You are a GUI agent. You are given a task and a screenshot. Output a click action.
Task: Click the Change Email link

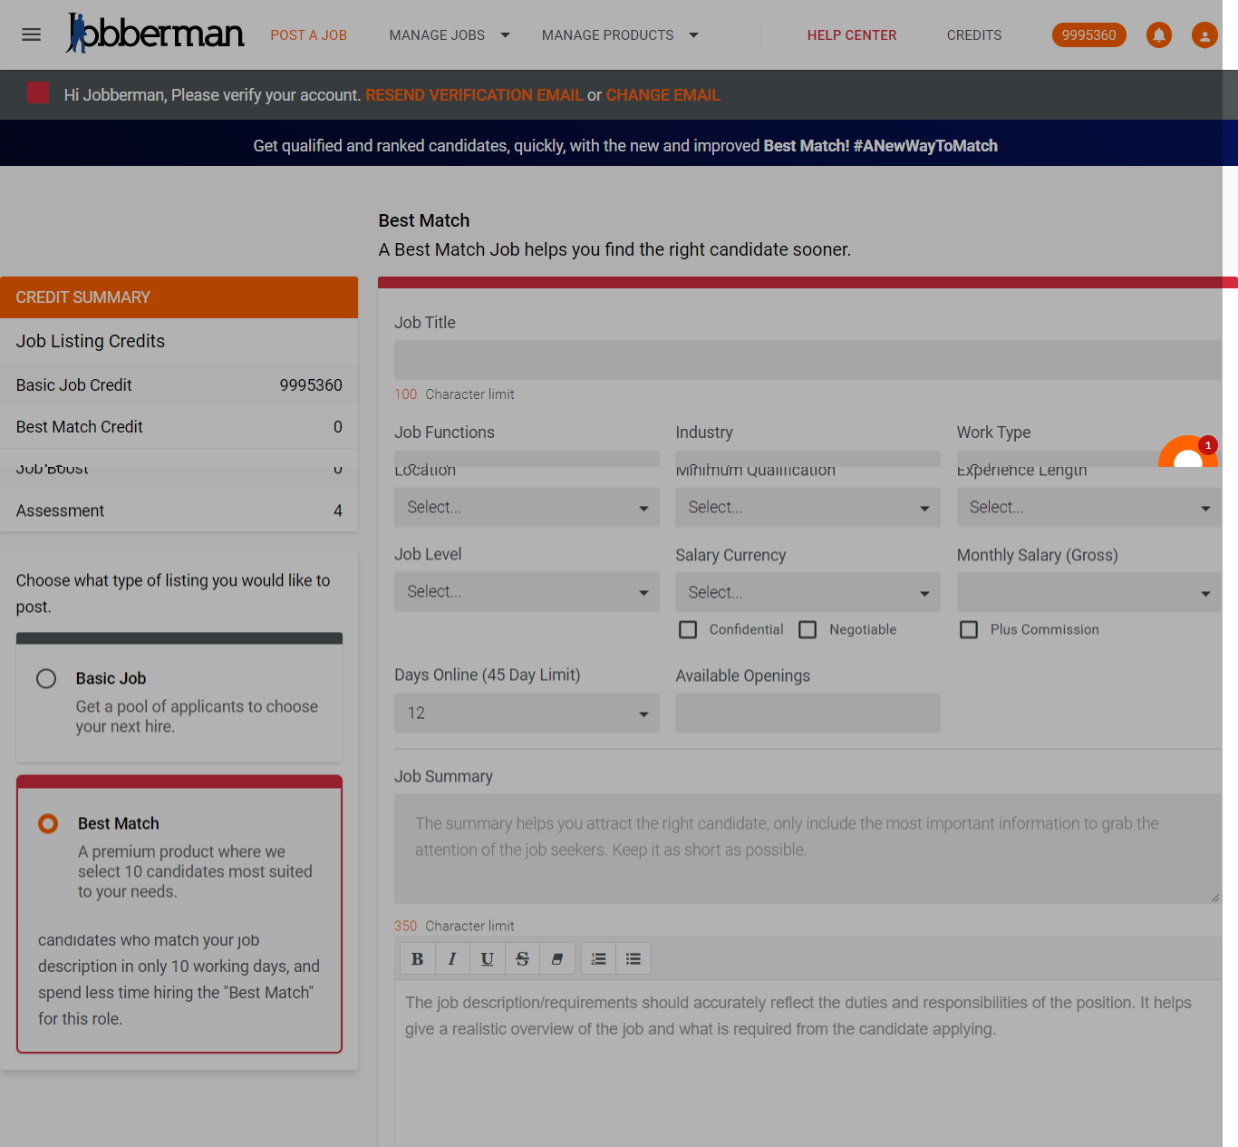(x=663, y=95)
